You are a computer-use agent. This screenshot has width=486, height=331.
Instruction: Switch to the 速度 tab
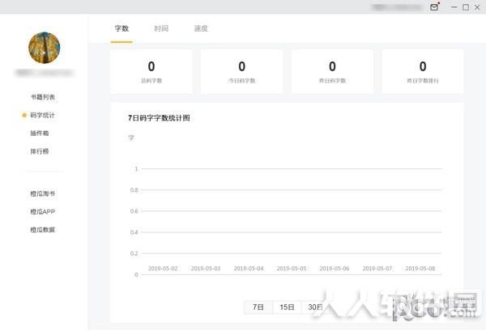201,28
